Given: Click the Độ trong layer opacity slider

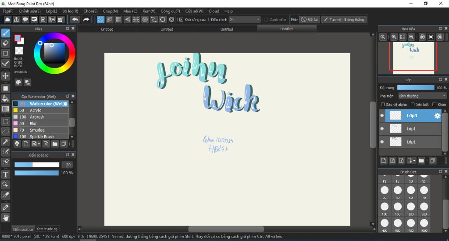Looking at the screenshot, I should pyautogui.click(x=416, y=88).
